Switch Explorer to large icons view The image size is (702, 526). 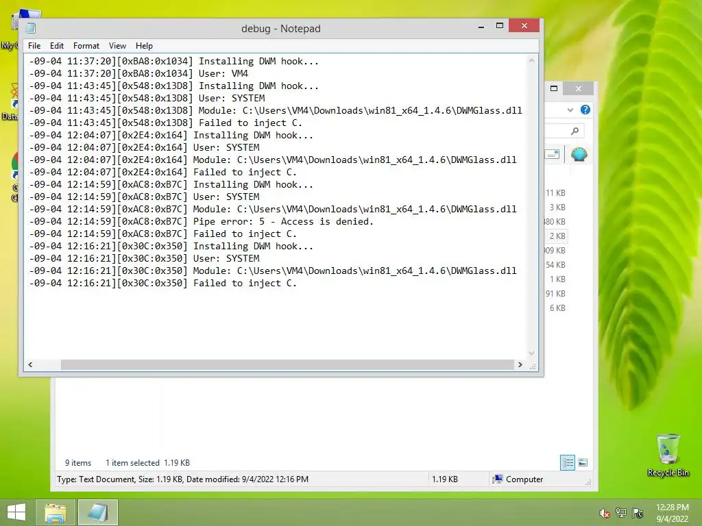click(583, 462)
